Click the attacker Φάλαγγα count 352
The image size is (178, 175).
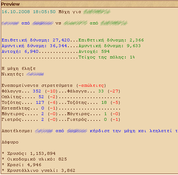[x=37, y=91]
